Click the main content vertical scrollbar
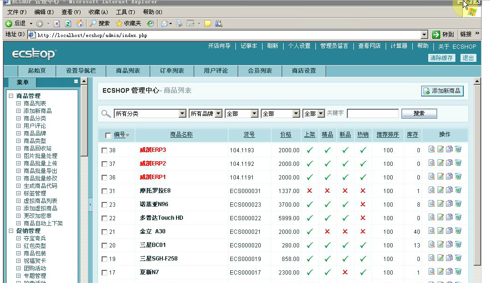Viewport: 490px width, 283px height. (x=477, y=175)
